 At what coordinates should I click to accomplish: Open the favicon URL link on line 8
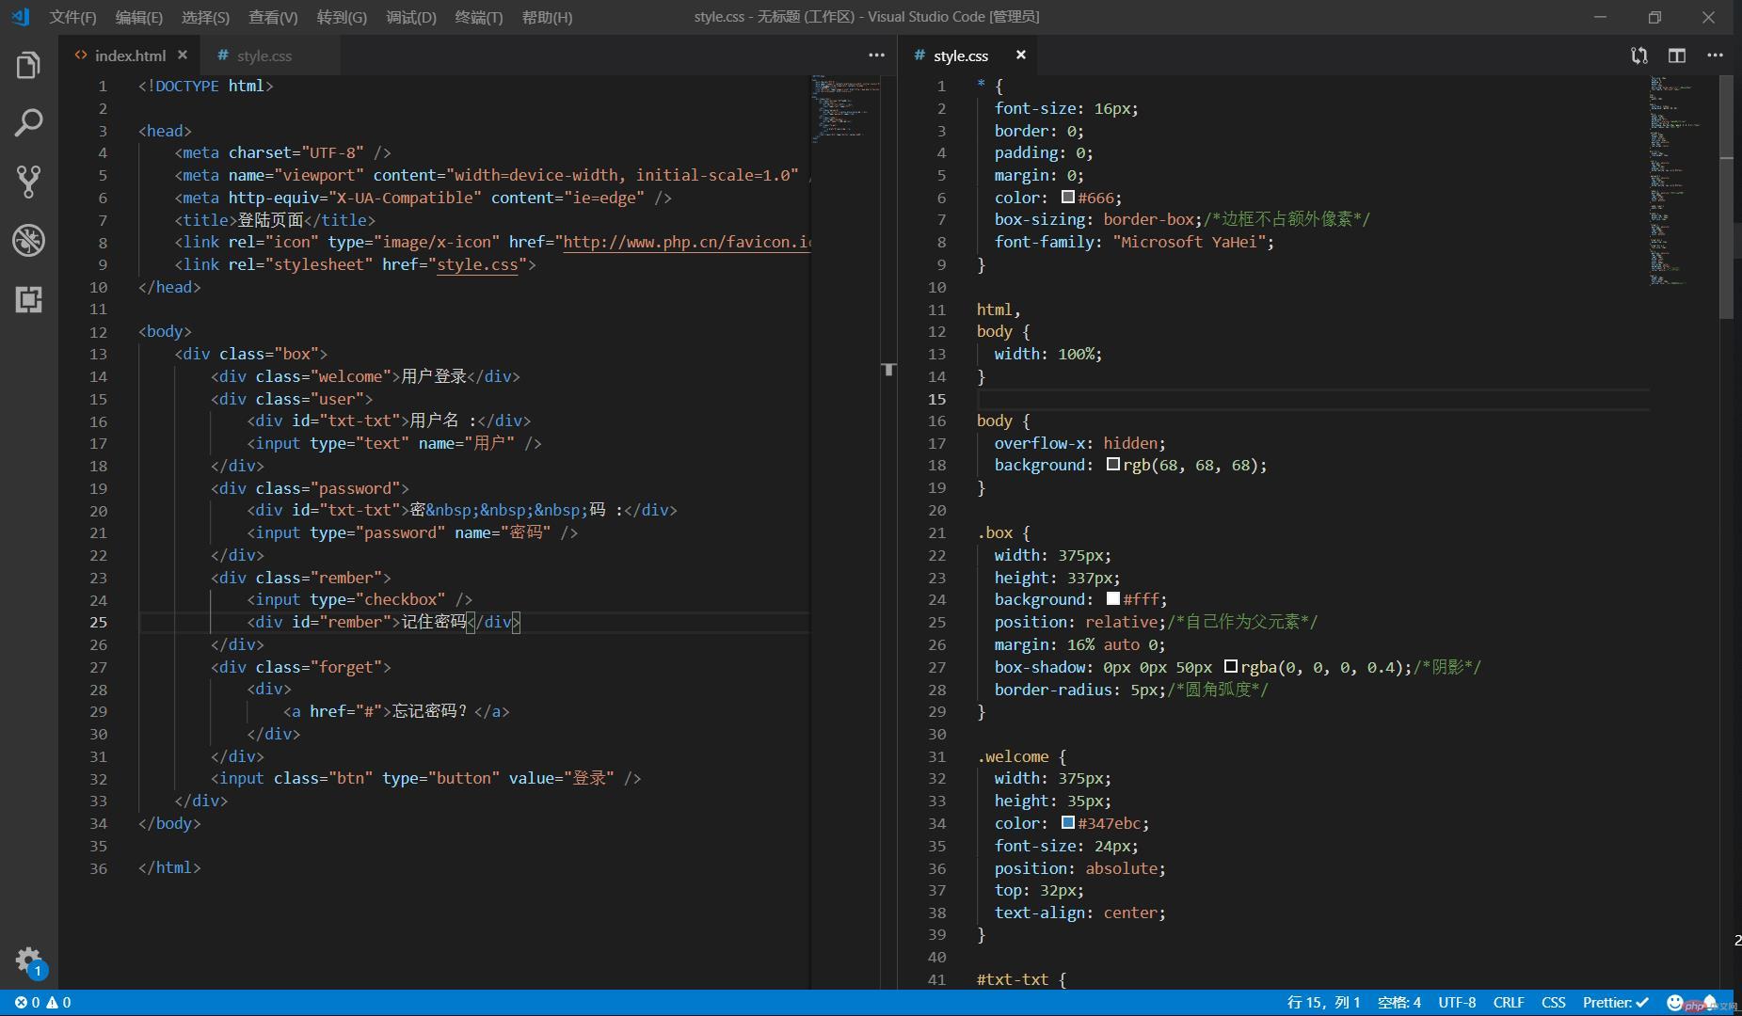[686, 242]
